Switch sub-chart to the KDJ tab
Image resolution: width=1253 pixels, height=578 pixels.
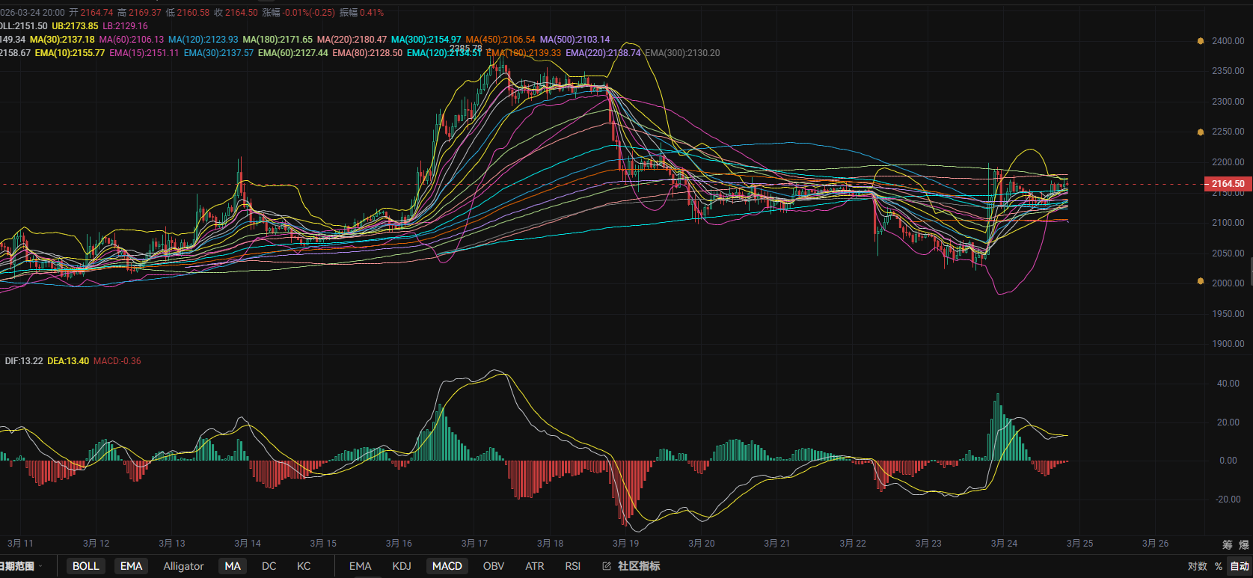coord(402,566)
